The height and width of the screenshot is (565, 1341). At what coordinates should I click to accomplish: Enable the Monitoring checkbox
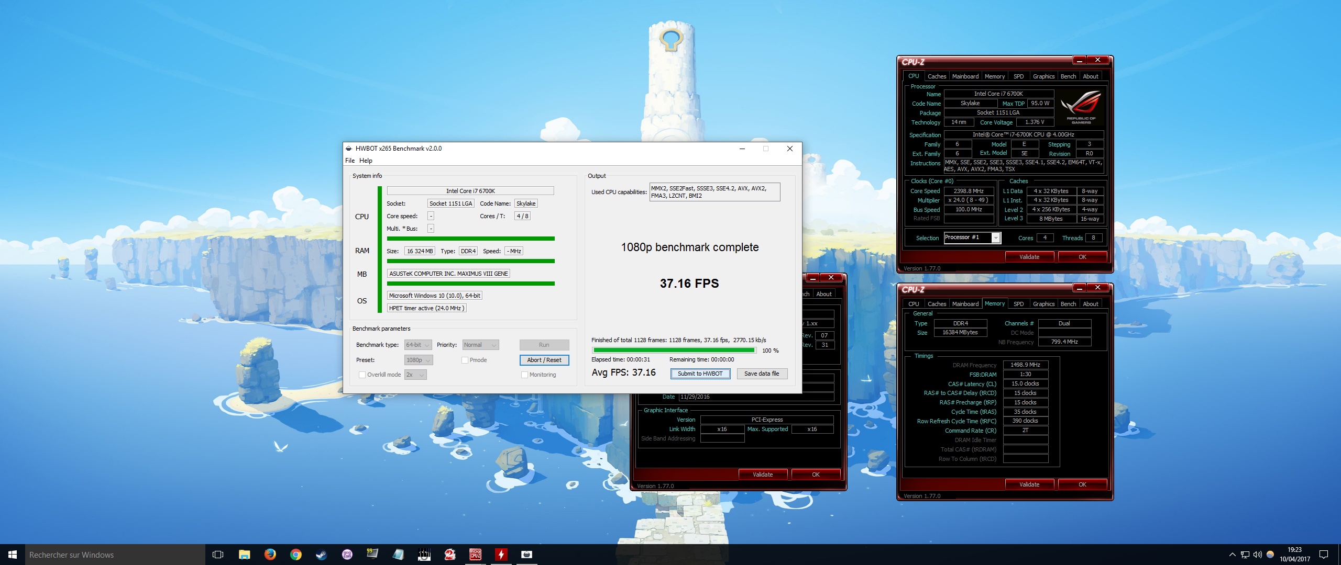[x=524, y=375]
